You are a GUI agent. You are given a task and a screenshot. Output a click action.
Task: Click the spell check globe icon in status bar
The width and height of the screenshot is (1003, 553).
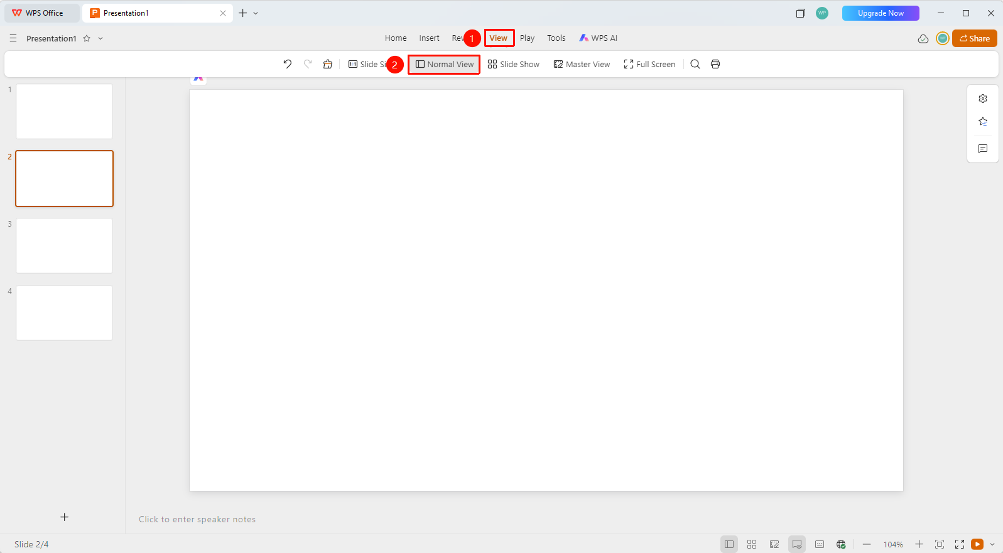coord(841,544)
